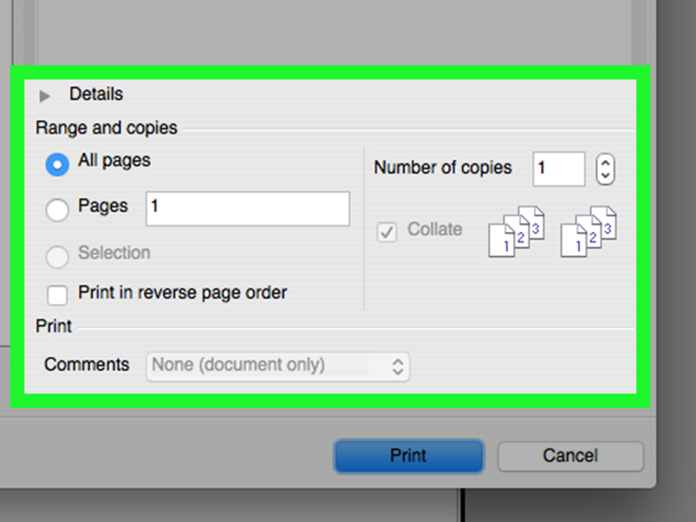The height and width of the screenshot is (522, 696).
Task: Click the stepper up arrow for copies
Action: coord(605,162)
